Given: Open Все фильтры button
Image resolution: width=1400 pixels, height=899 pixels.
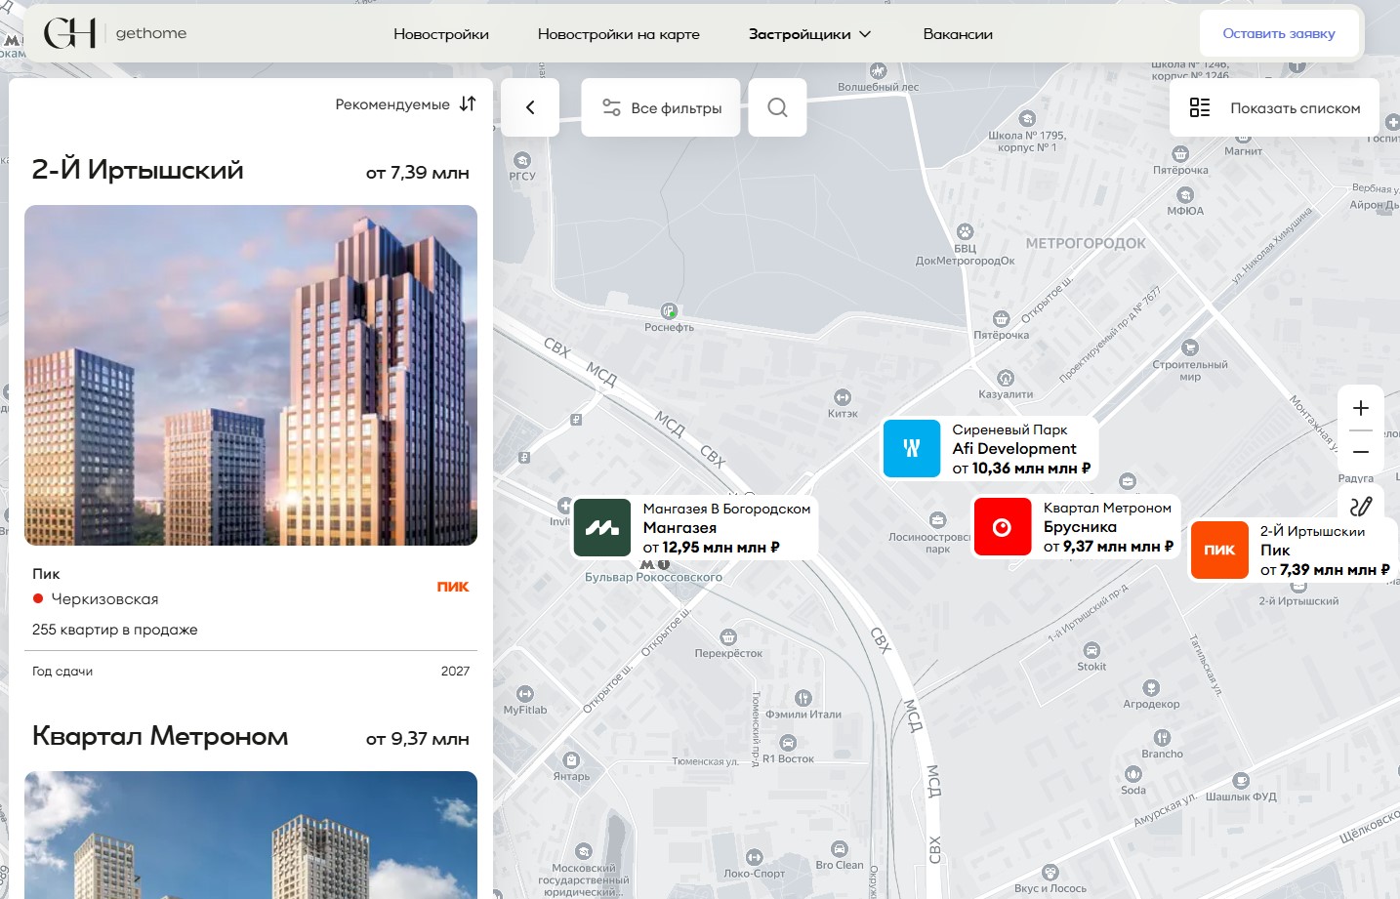Looking at the screenshot, I should coord(661,107).
